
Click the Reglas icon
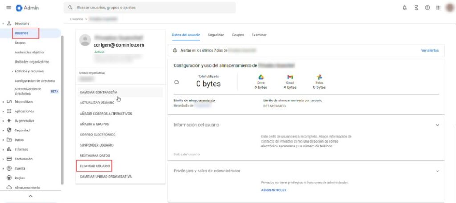pyautogui.click(x=9, y=178)
